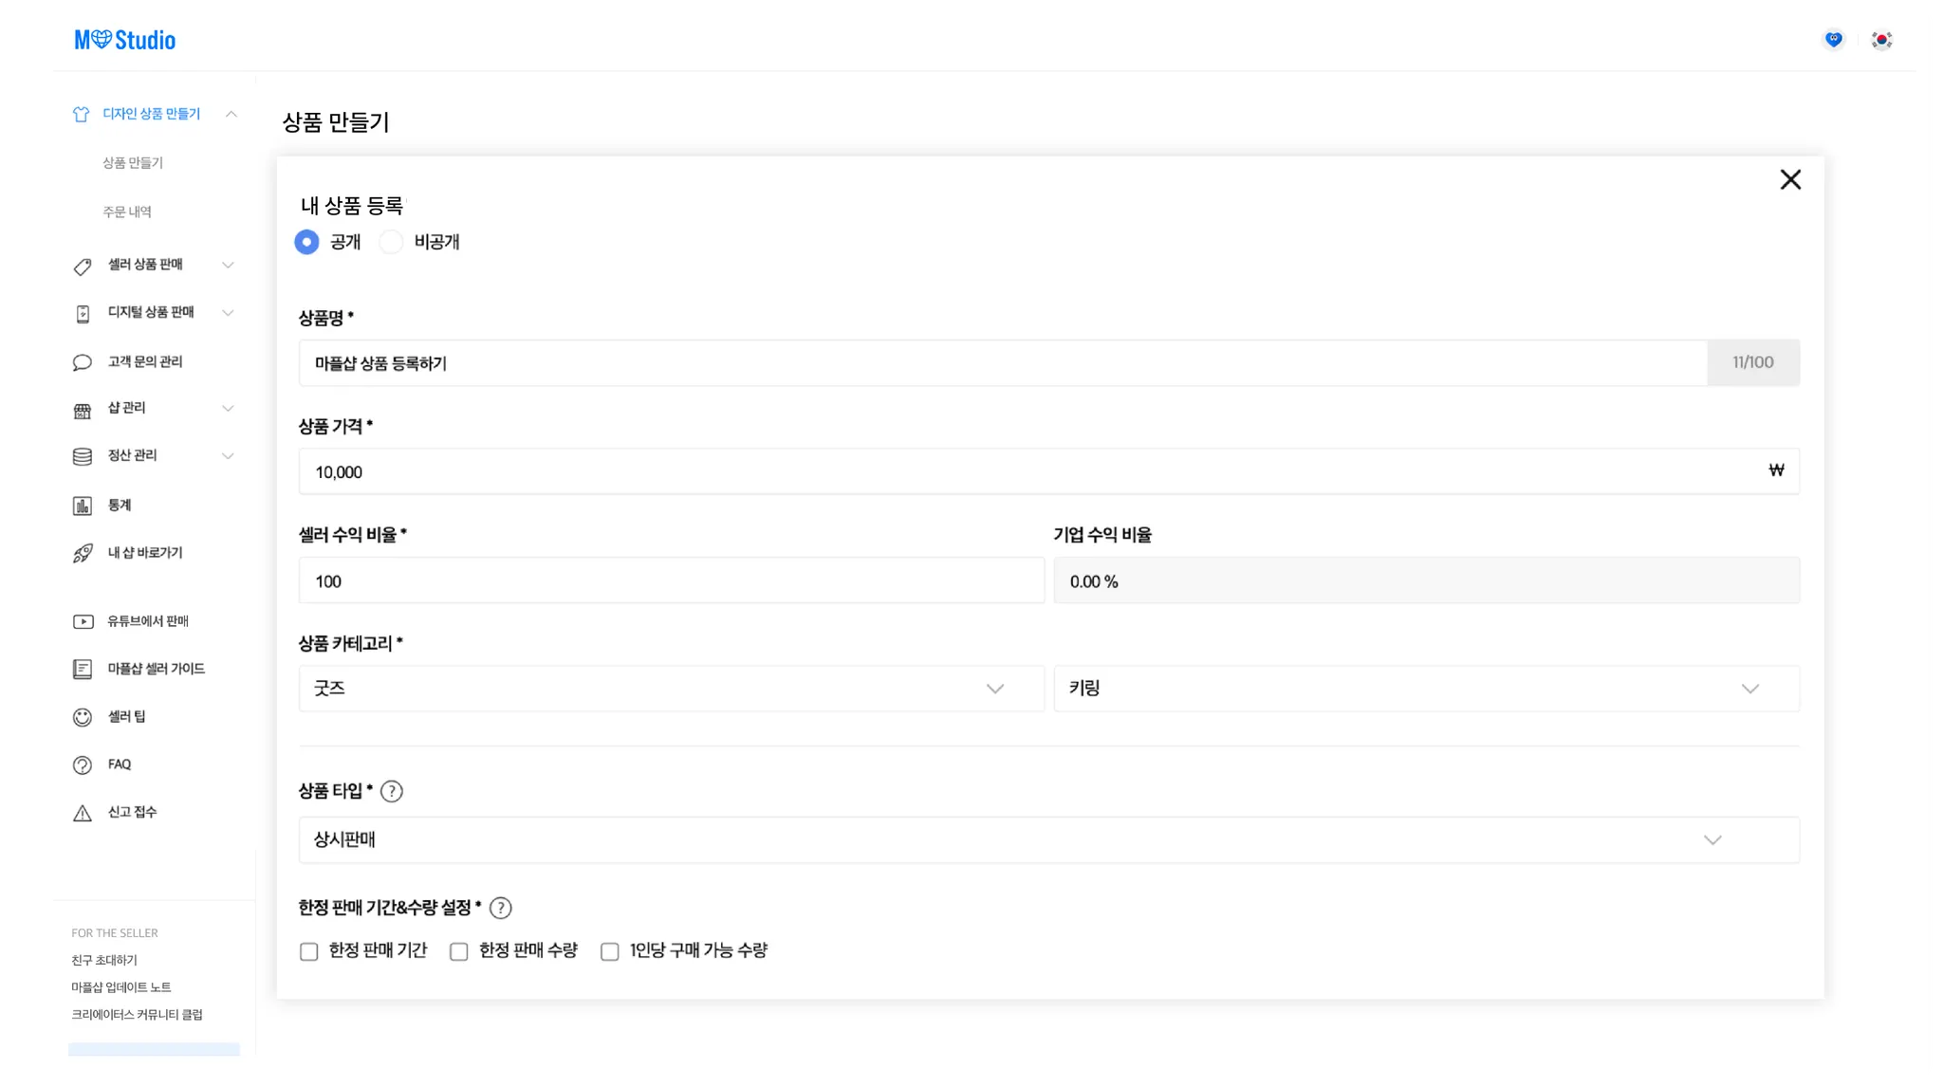Screen dimensions: 1943x1086
Task: Click the smiley face 셀러 팁 icon
Action: (x=83, y=717)
